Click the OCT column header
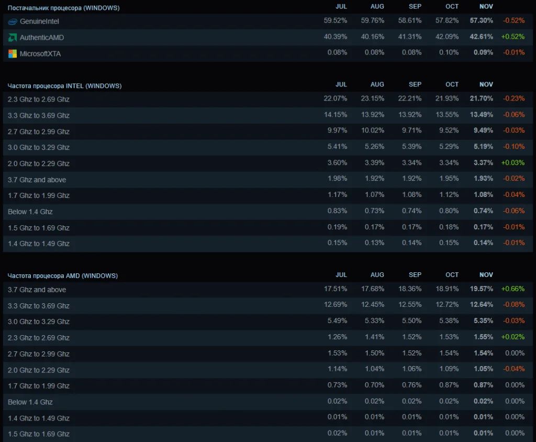Image resolution: width=536 pixels, height=442 pixels. coord(452,6)
